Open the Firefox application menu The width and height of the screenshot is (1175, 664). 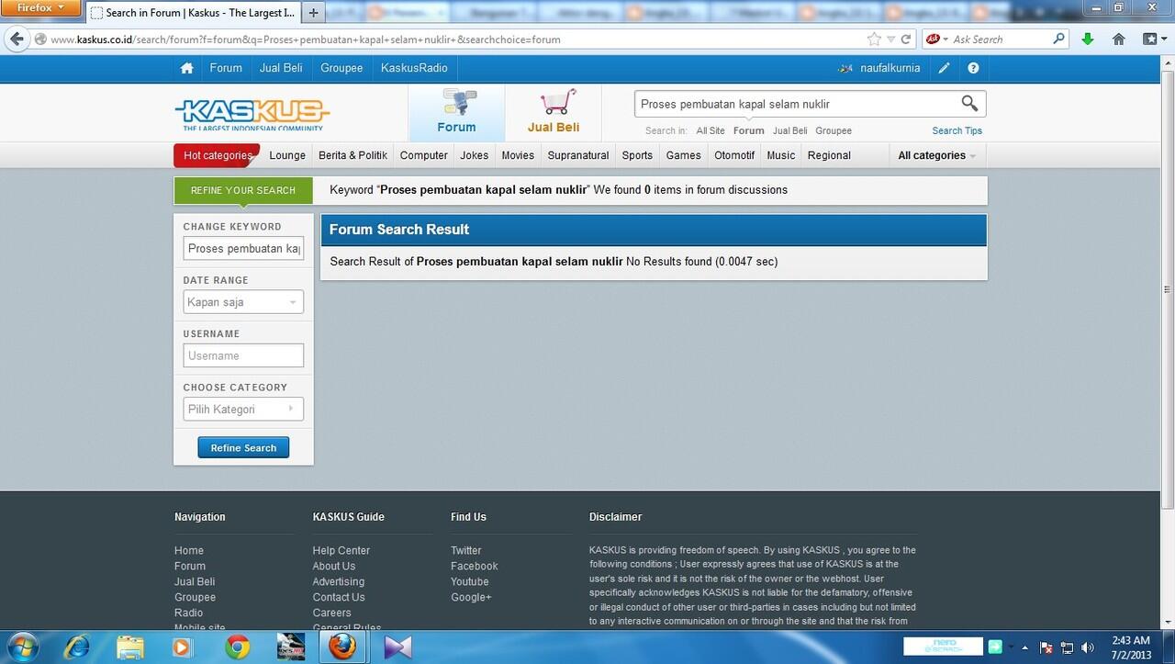point(40,7)
